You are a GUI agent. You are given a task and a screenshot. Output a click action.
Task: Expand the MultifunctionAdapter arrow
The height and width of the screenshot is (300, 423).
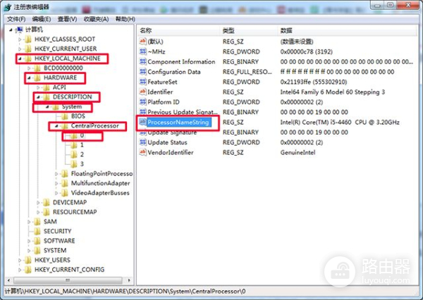click(x=56, y=184)
